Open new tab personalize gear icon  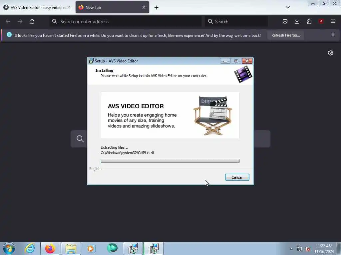pos(331,53)
